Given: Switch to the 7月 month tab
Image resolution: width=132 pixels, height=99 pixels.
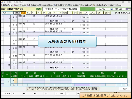Looking at the screenshot, I should coord(39,13).
